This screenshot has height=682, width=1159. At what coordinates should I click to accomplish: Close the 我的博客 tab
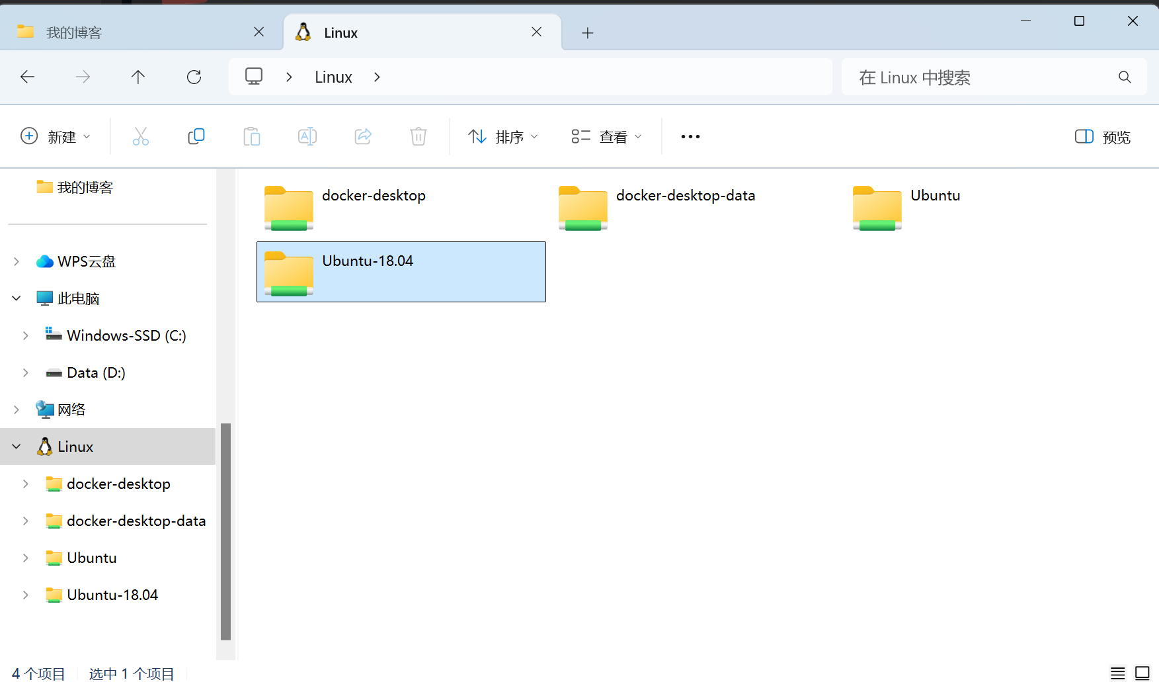(259, 32)
